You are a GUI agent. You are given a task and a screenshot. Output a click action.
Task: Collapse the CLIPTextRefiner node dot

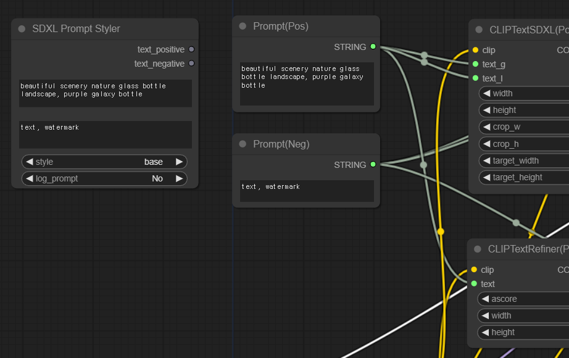[478, 249]
